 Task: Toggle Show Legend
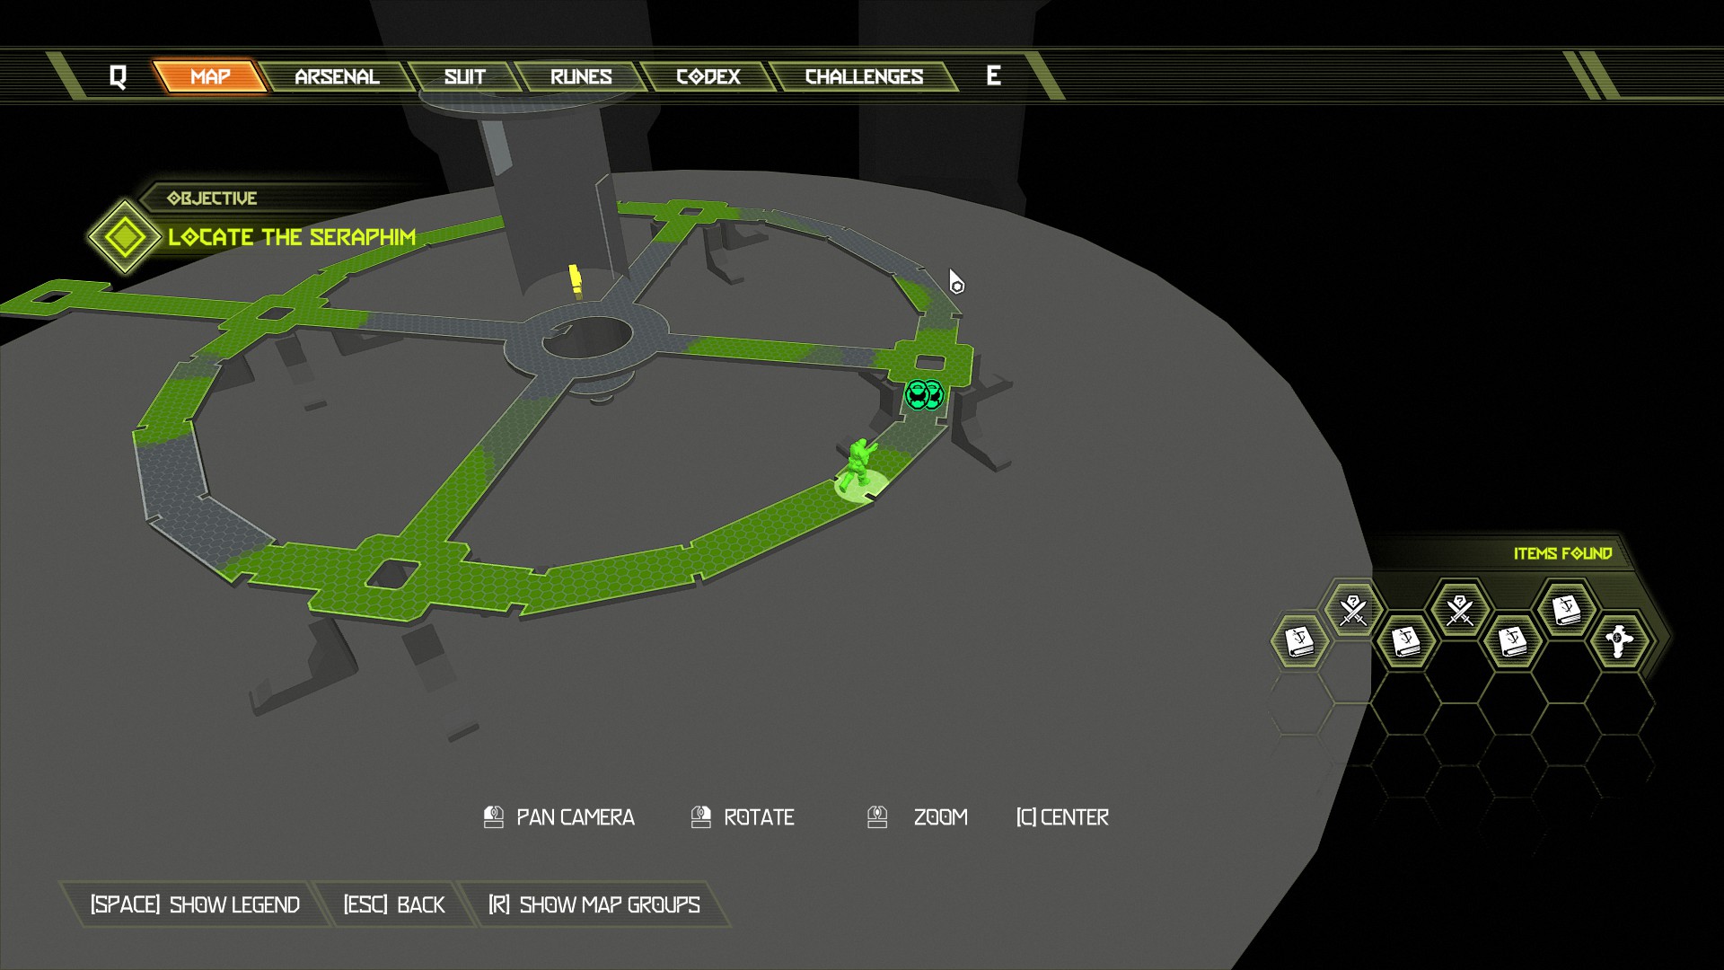tap(195, 904)
